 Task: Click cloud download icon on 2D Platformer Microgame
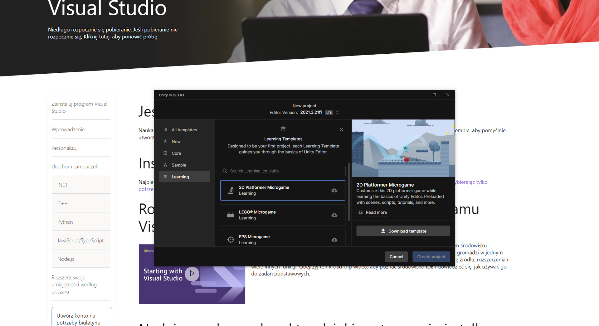coord(334,190)
